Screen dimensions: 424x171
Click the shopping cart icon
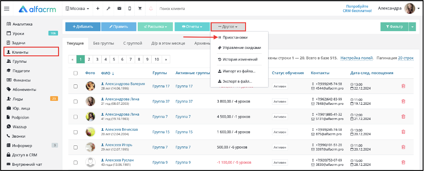[x=140, y=9]
